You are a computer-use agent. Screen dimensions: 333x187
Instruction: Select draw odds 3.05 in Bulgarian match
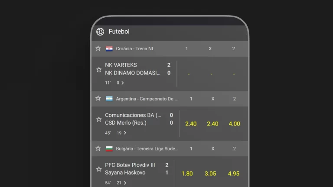[x=210, y=174]
